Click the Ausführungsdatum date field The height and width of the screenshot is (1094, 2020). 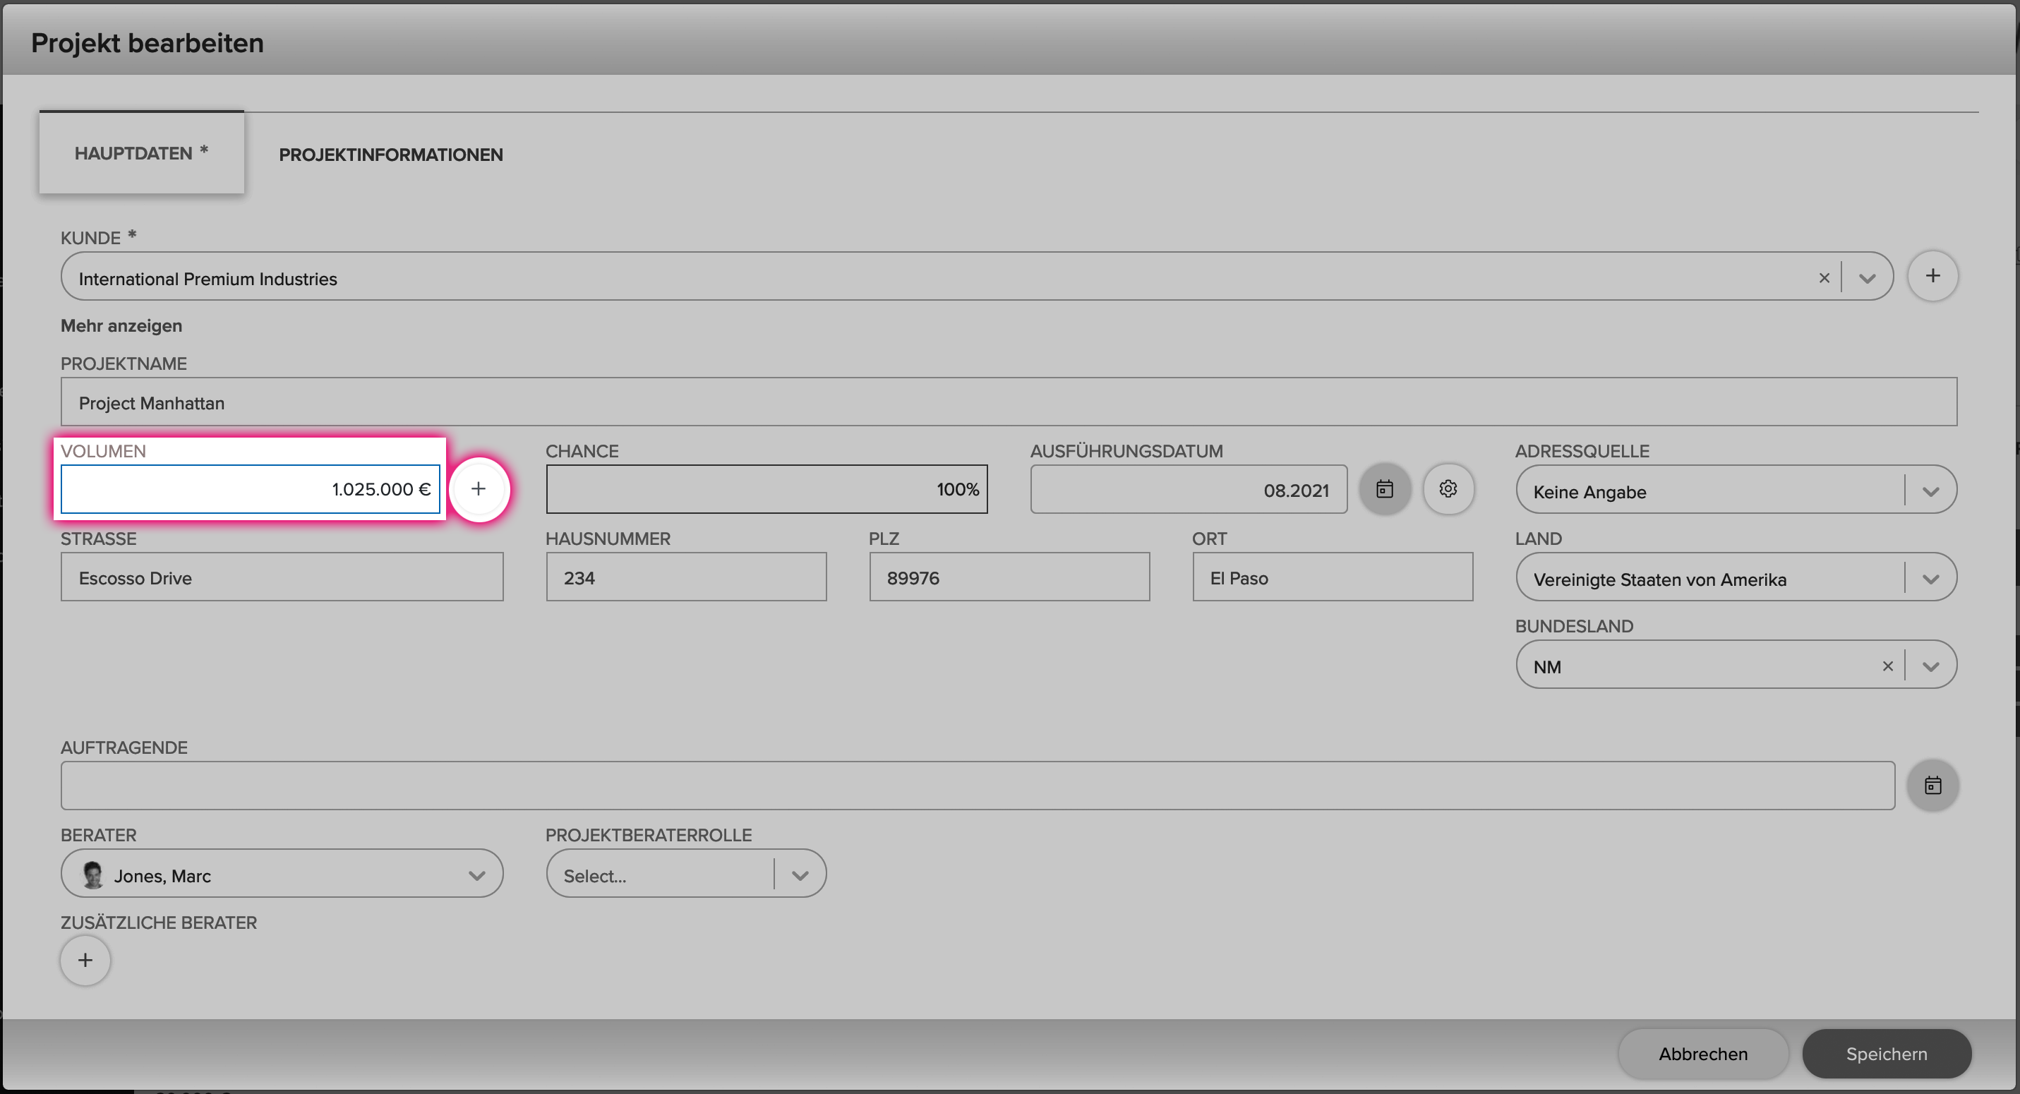pos(1188,489)
